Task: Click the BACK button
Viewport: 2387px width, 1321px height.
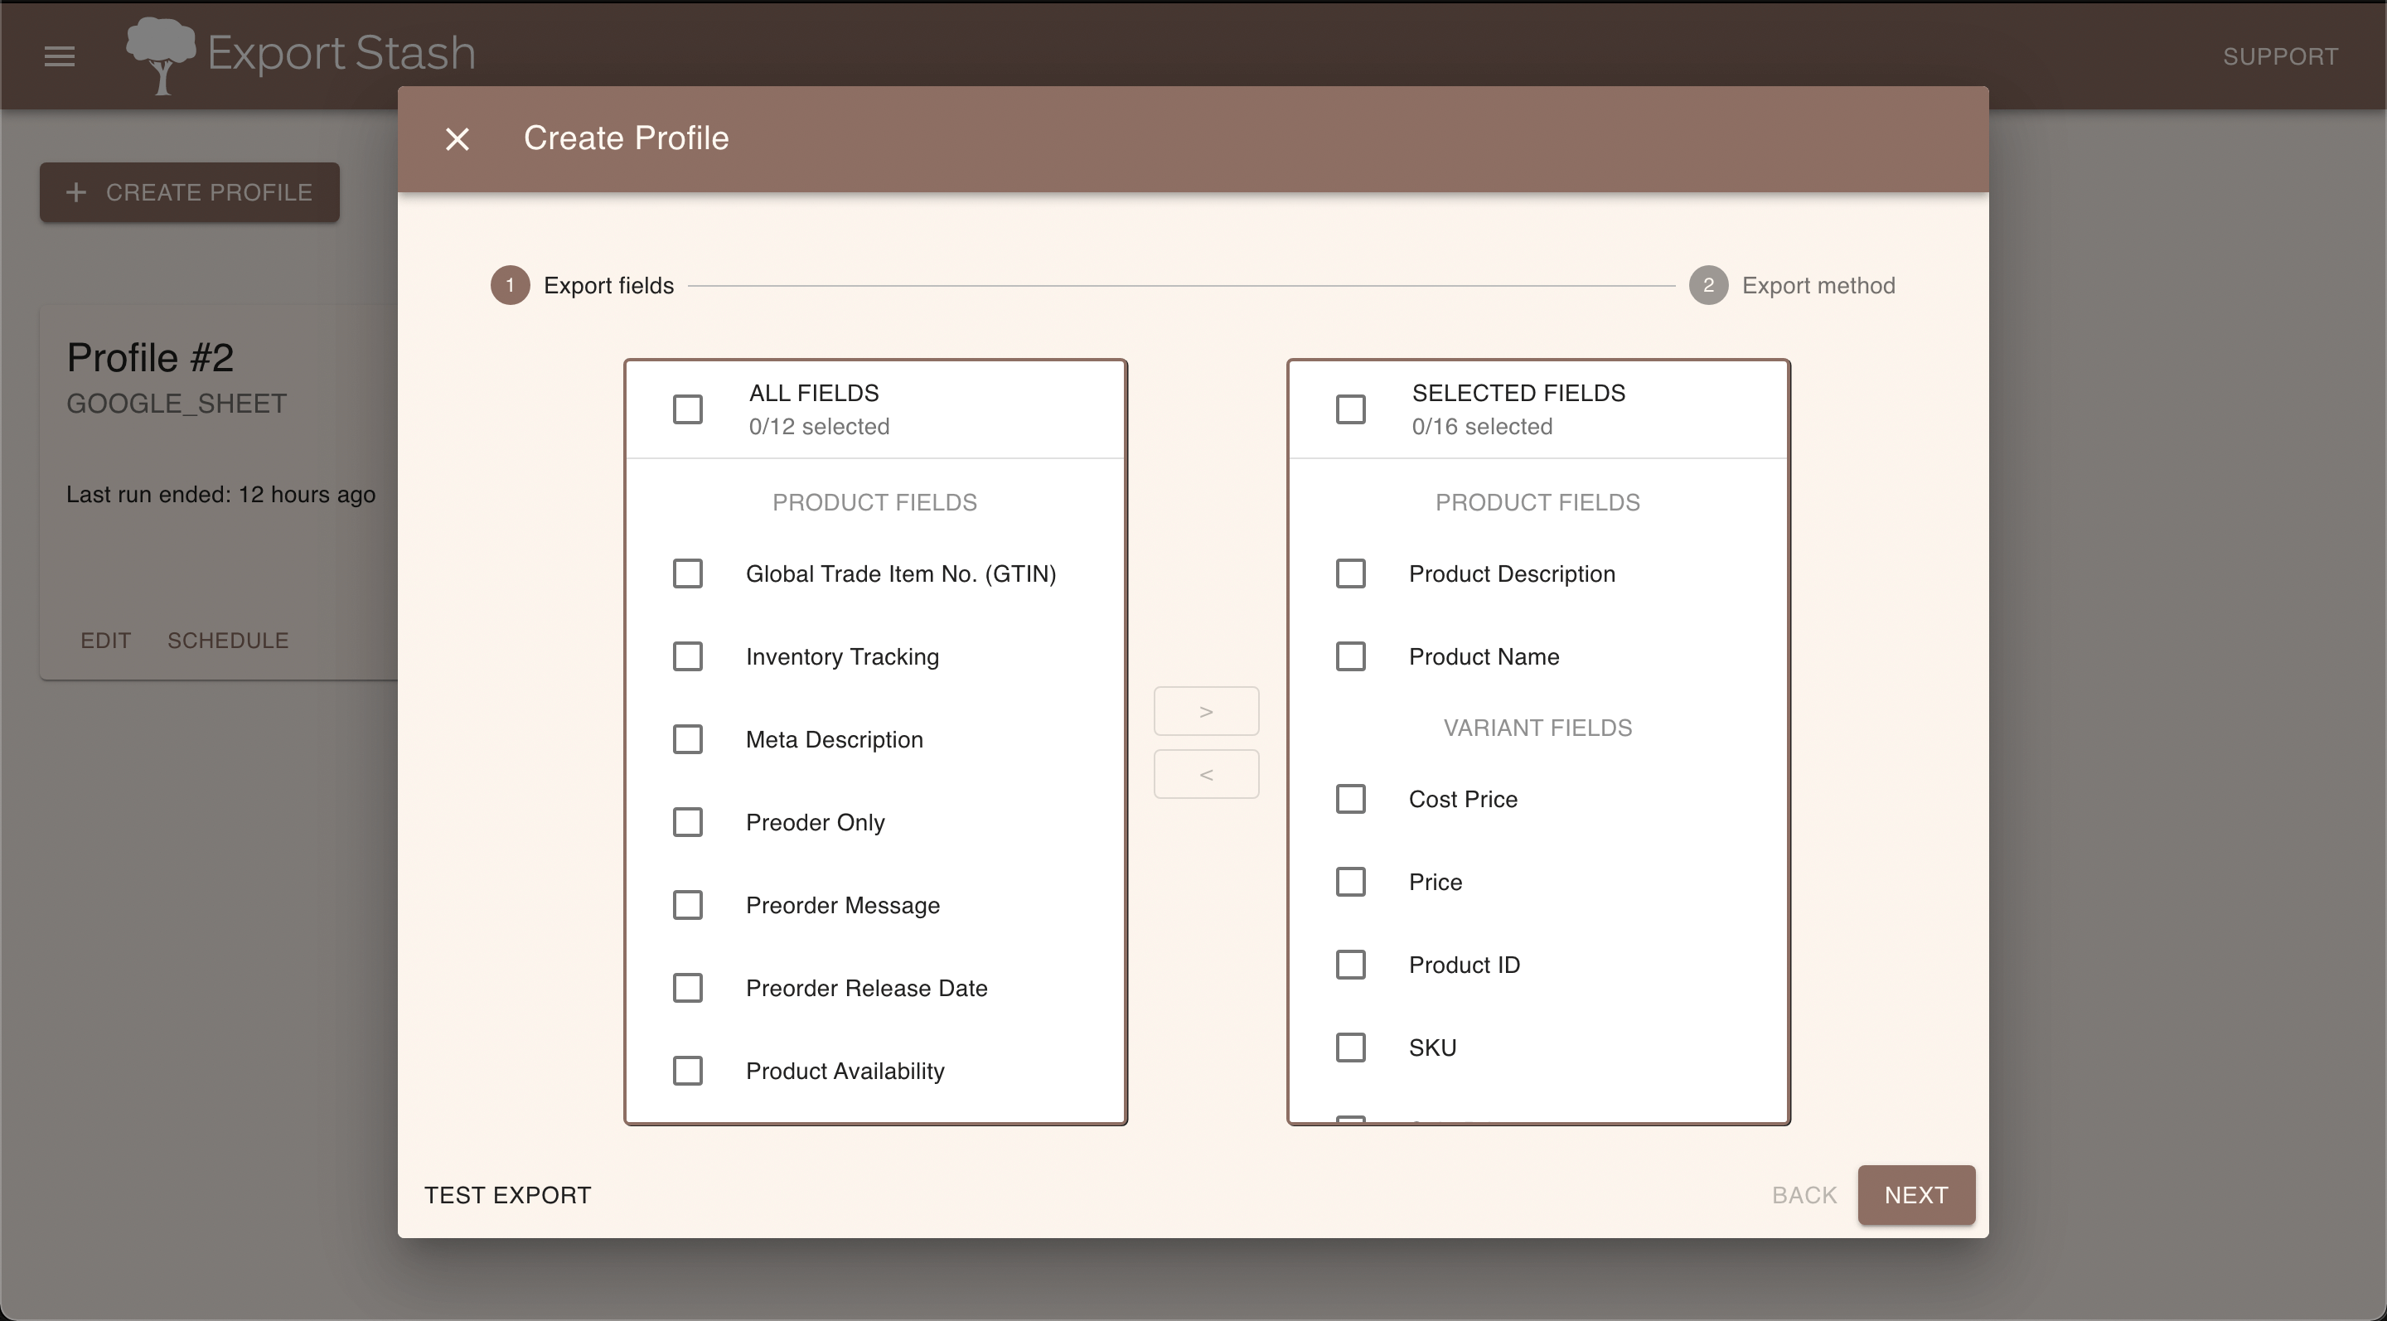Action: [1804, 1195]
